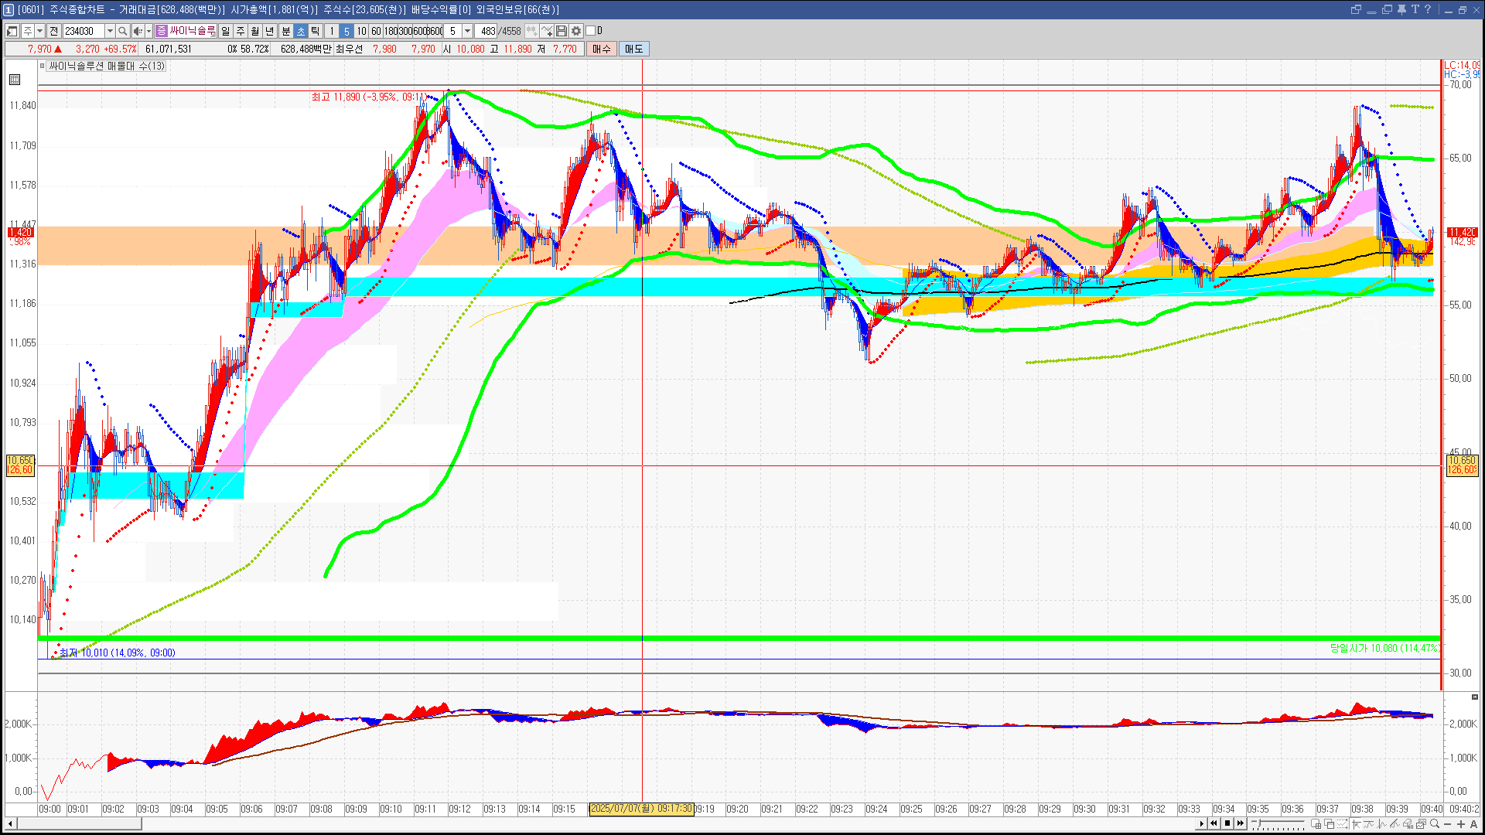Click the chart zoom-in plus icon
The image size is (1485, 835).
click(1460, 823)
